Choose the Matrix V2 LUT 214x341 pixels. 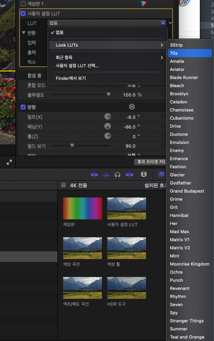(x=190, y=248)
